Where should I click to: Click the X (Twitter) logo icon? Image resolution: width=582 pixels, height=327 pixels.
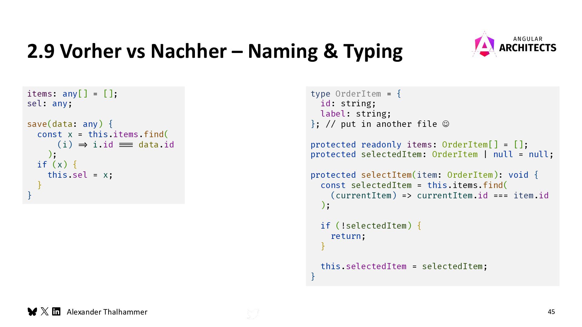click(45, 312)
